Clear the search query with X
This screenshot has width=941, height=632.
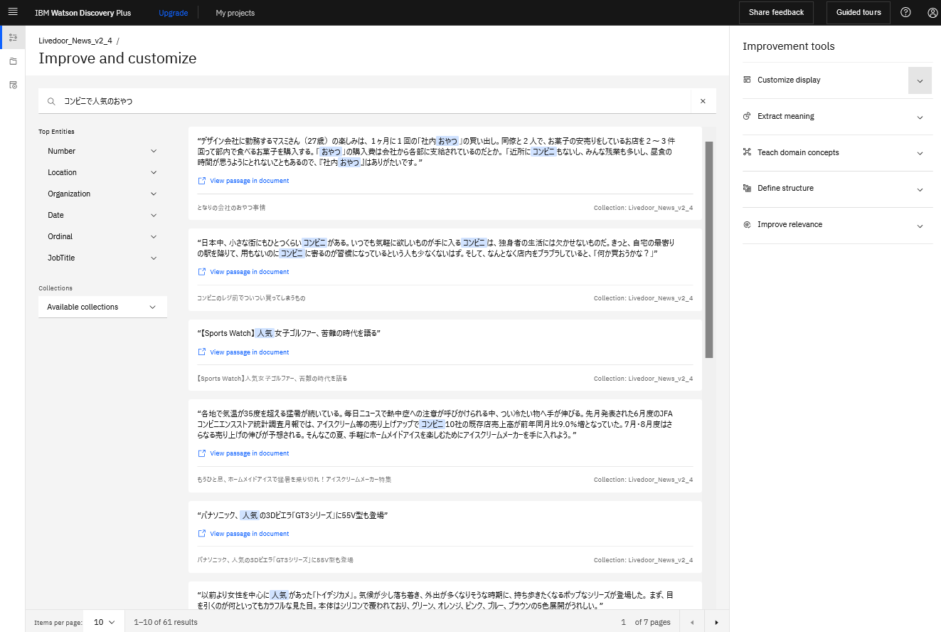tap(703, 101)
